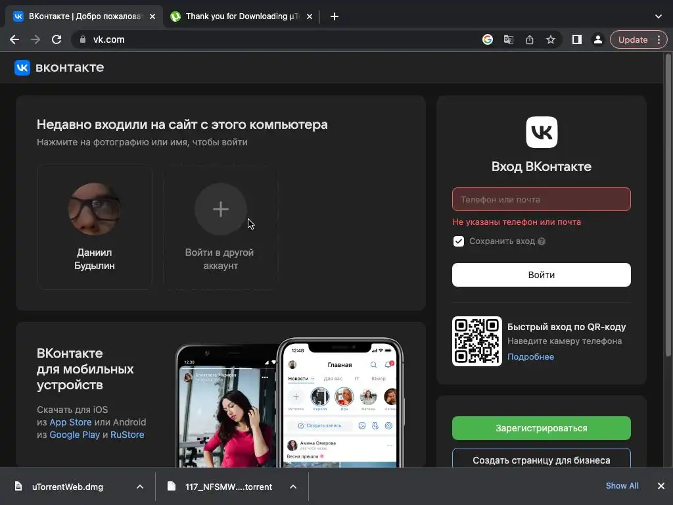Screen dimensions: 673x505
Task: Click the torrent file icon in downloads bar
Action: tap(172, 486)
